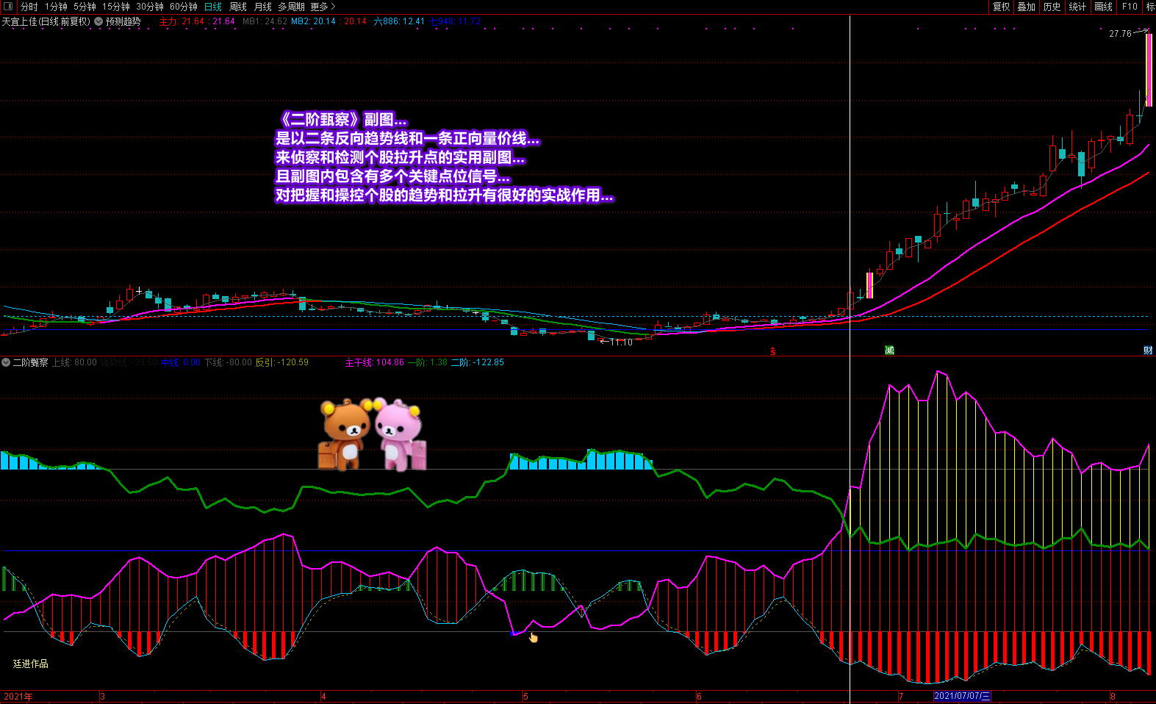Open the 多周期 multi-period view

(x=291, y=7)
